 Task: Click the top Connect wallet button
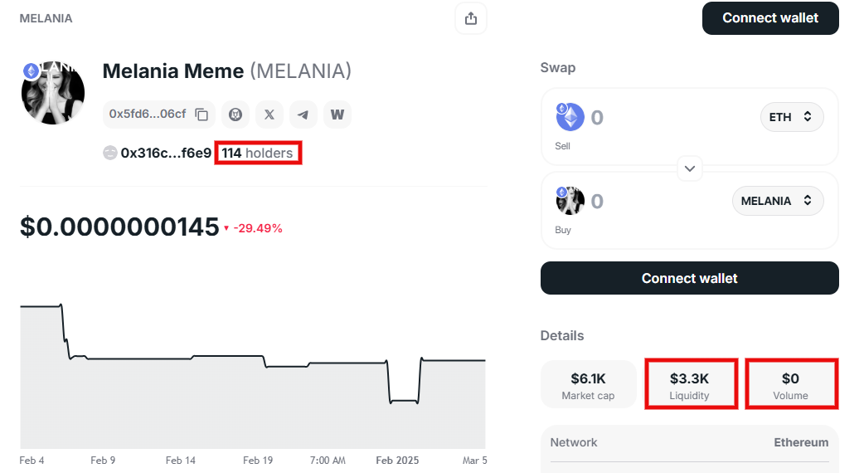[770, 18]
